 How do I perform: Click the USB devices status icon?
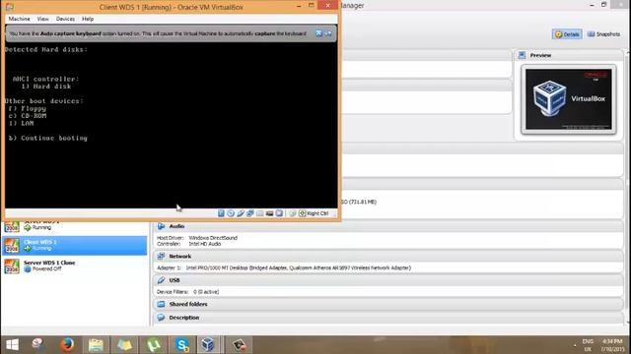[241, 213]
